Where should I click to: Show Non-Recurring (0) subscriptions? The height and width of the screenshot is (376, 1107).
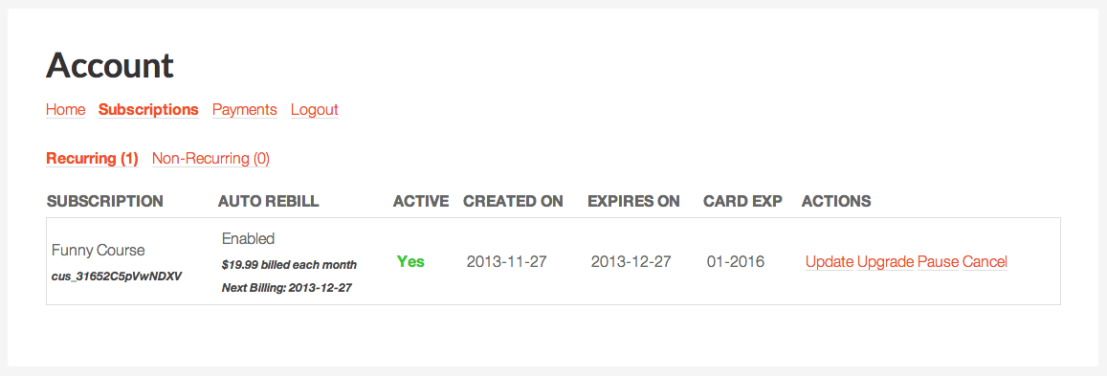[210, 159]
